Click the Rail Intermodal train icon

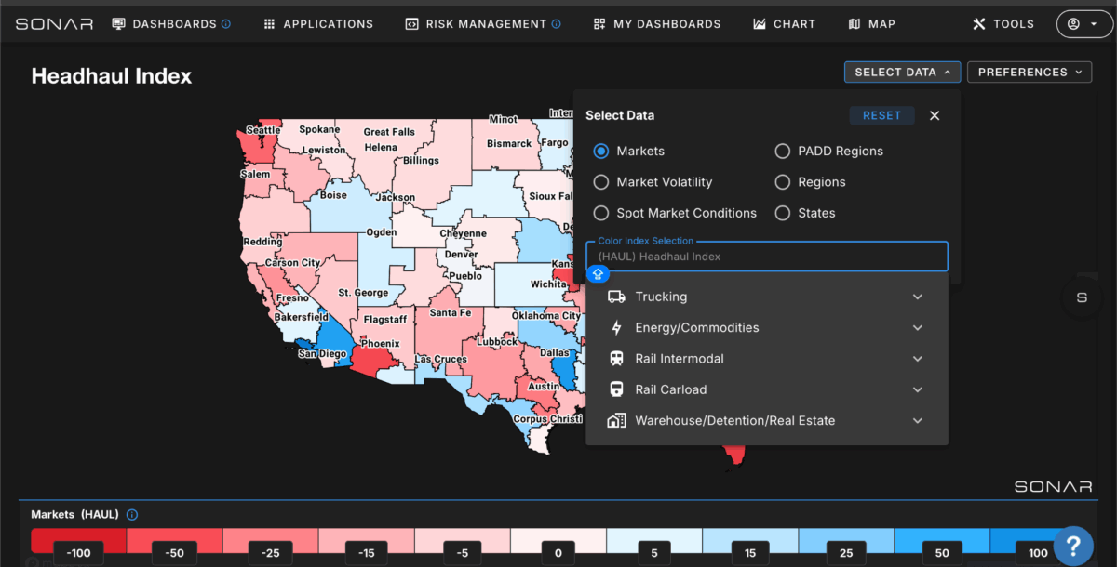[616, 359]
